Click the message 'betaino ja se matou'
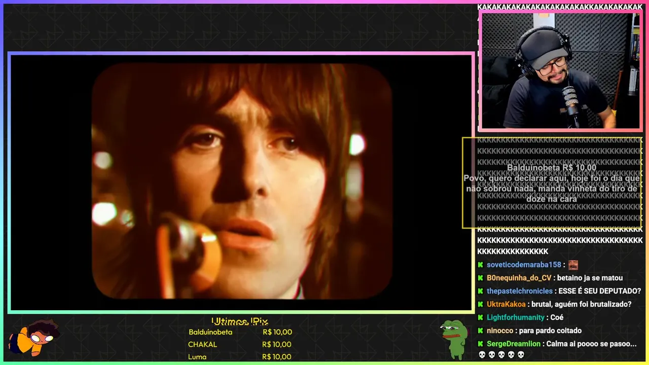 (591, 278)
